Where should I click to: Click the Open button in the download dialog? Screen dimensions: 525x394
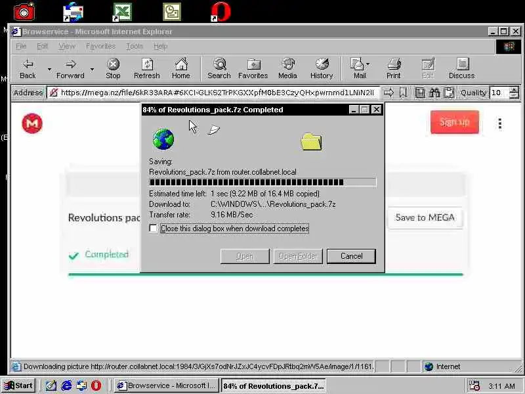point(245,256)
